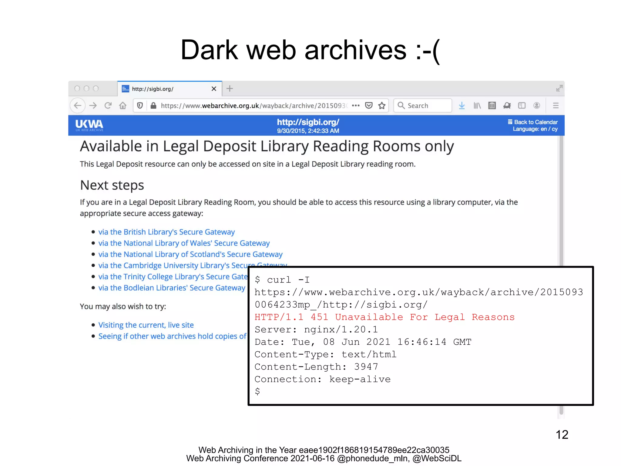This screenshot has width=621, height=466.
Task: Click Back to Calendar in the banner
Action: pos(533,122)
